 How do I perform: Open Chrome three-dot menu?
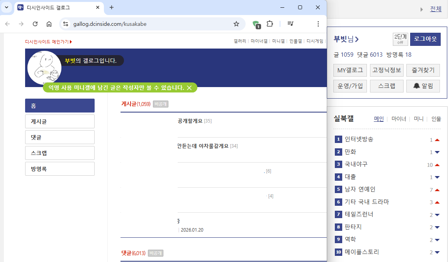[318, 24]
